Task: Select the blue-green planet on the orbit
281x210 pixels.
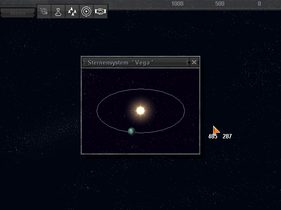Action: click(x=131, y=131)
